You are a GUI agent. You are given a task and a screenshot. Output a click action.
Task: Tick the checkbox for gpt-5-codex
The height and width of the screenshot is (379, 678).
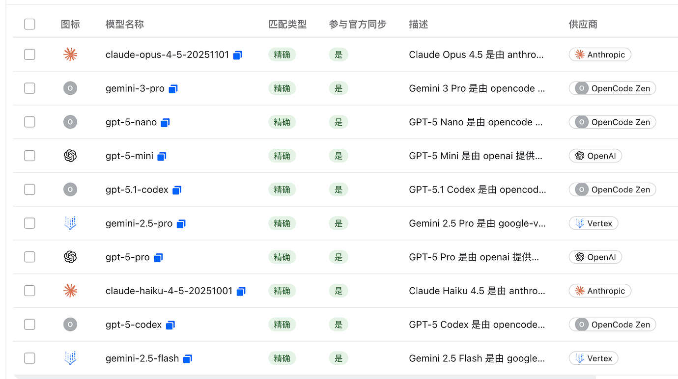click(29, 325)
